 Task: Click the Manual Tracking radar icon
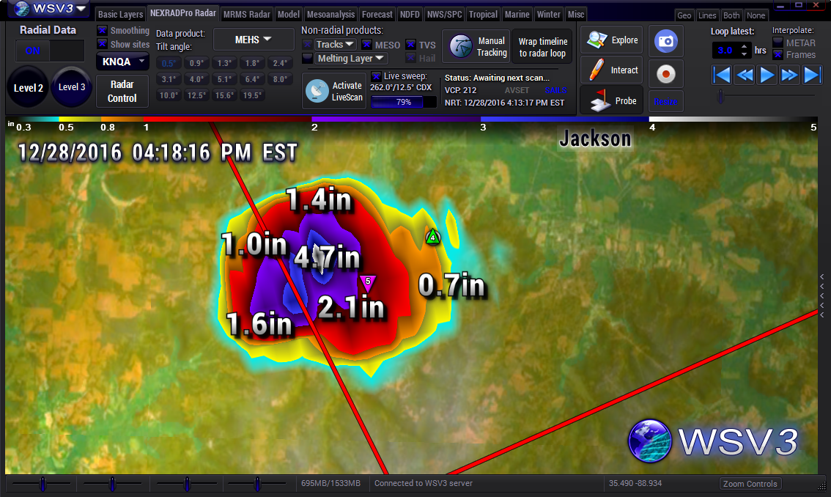[460, 47]
